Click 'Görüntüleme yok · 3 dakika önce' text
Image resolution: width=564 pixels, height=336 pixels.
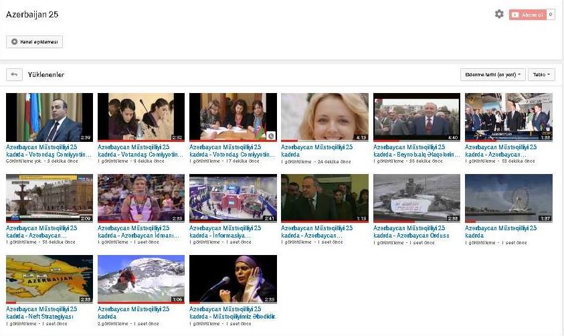coord(41,161)
